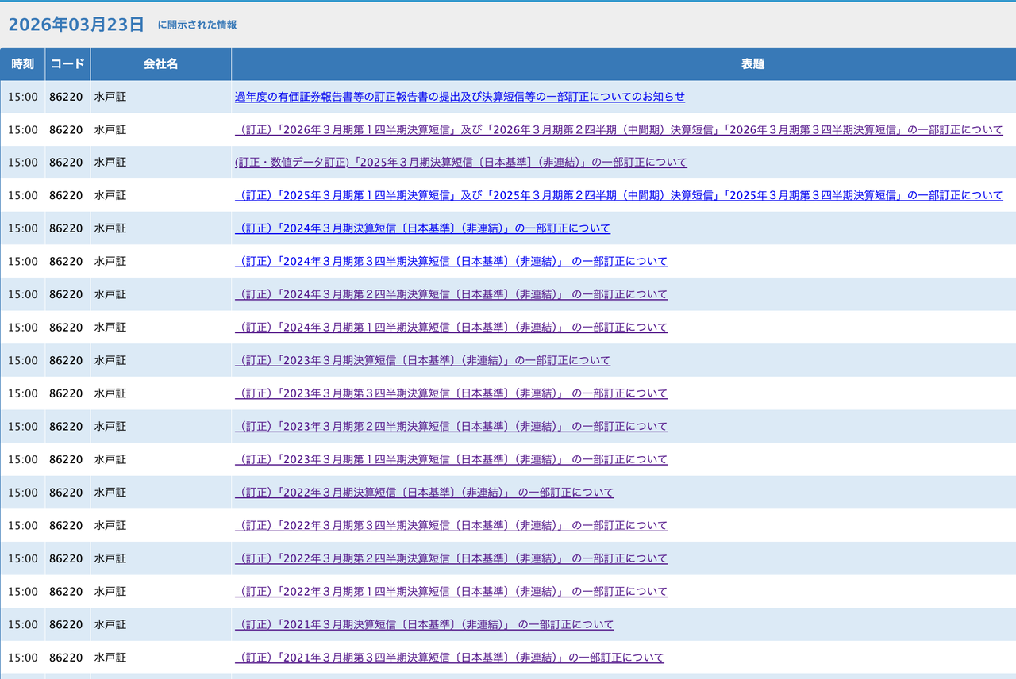Select the 2023年3月期第2四半期決算短信 correction link
Screen dimensions: 1016x679
(x=451, y=427)
